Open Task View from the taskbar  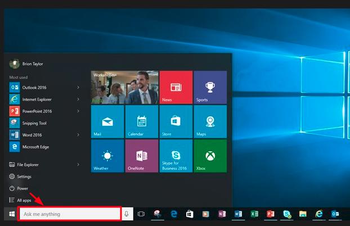point(141,214)
